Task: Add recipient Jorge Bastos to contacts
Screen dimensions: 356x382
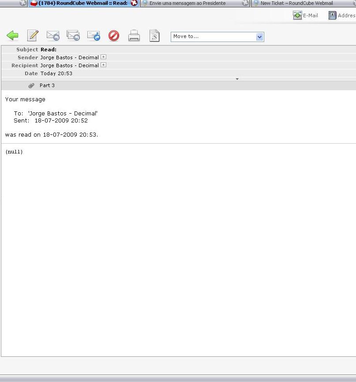Action: pos(103,65)
